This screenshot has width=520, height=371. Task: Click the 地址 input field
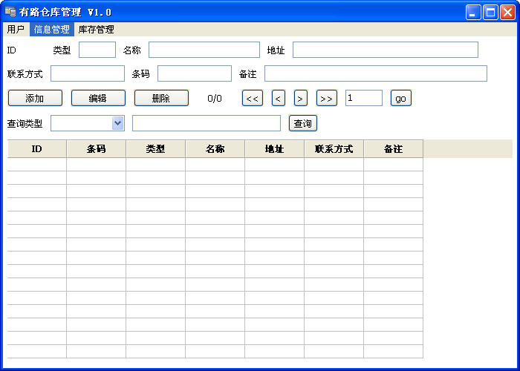tap(386, 50)
